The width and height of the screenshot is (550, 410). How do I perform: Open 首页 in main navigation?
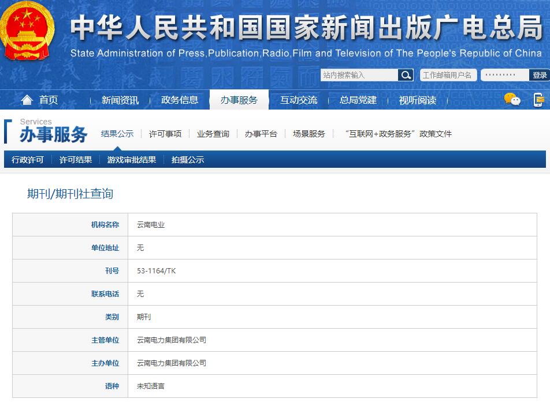tap(49, 100)
